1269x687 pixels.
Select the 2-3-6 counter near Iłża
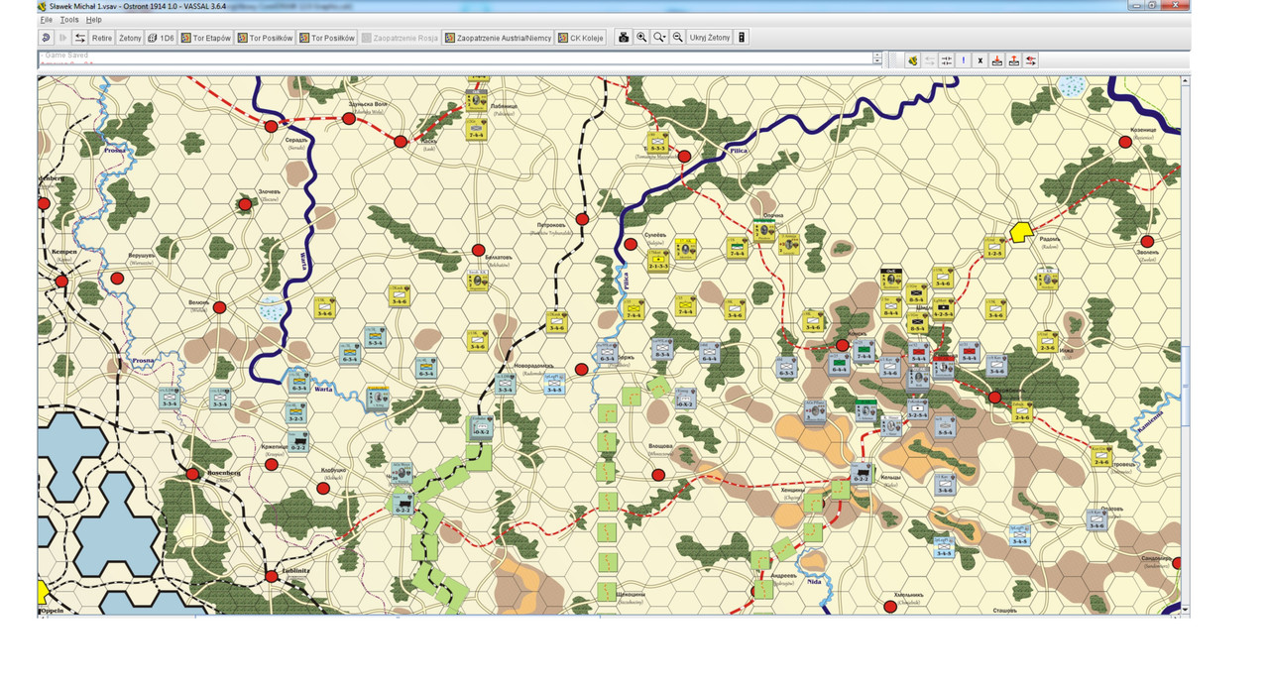[1048, 341]
